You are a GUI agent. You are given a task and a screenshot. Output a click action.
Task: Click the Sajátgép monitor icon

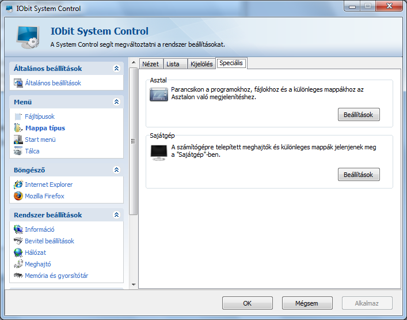(x=159, y=153)
